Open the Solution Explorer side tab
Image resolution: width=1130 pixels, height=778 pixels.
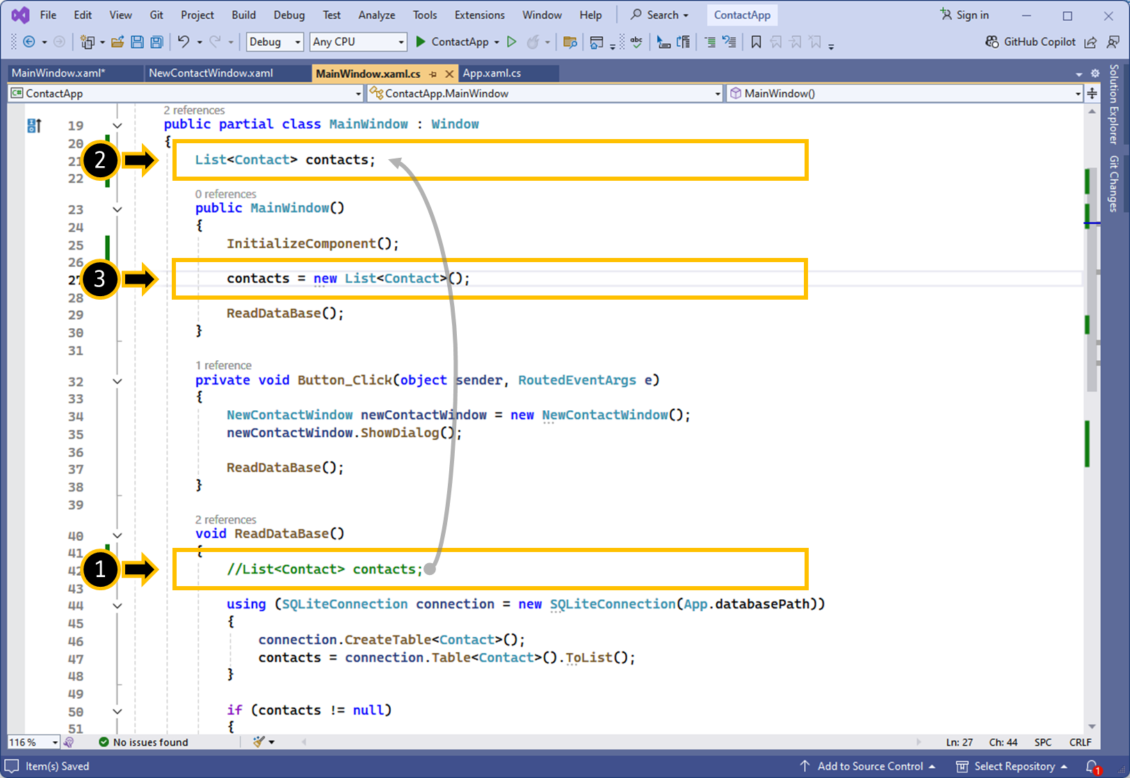point(1113,104)
